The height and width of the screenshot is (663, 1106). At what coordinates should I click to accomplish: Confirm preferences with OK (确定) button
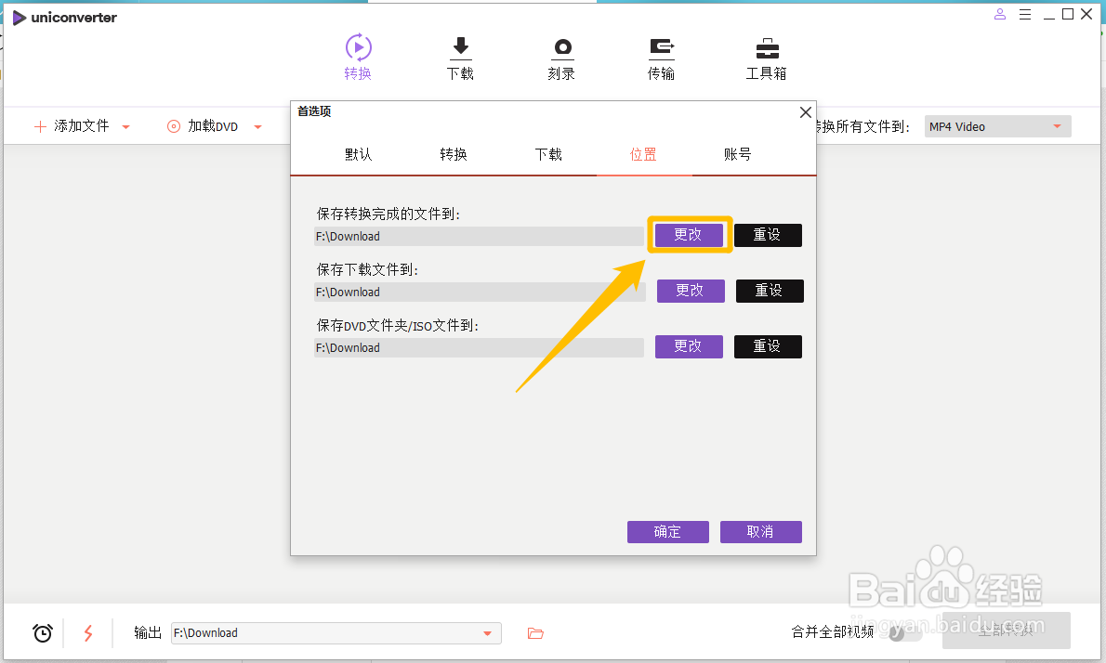pyautogui.click(x=668, y=532)
